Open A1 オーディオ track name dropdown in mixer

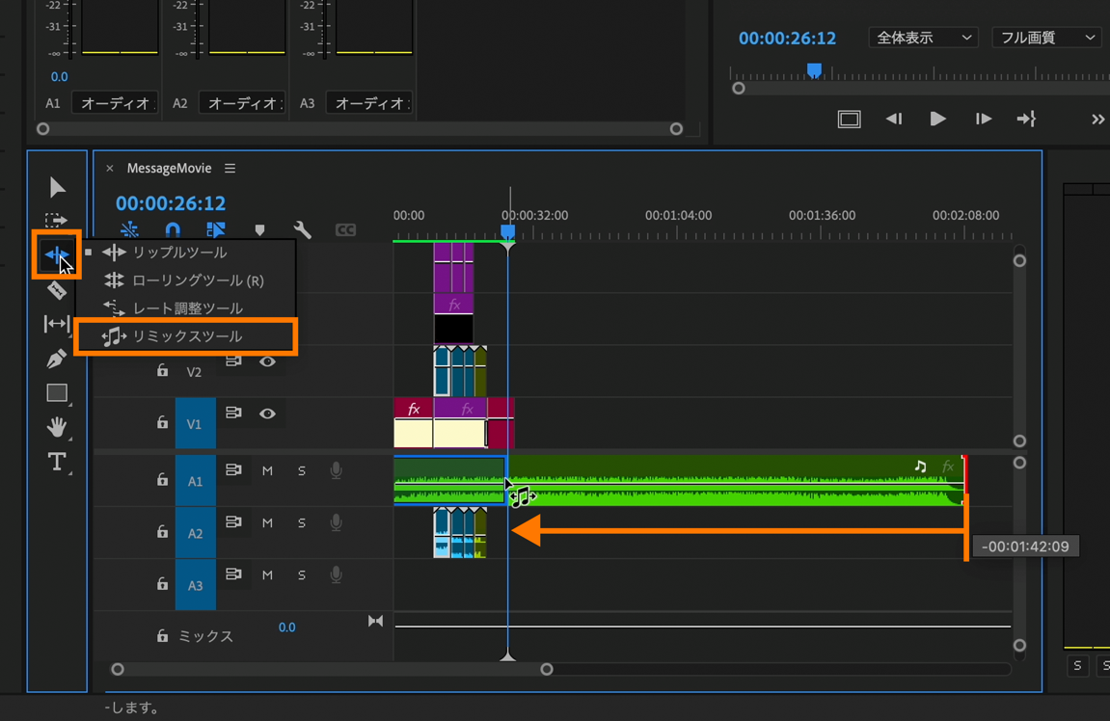[115, 103]
